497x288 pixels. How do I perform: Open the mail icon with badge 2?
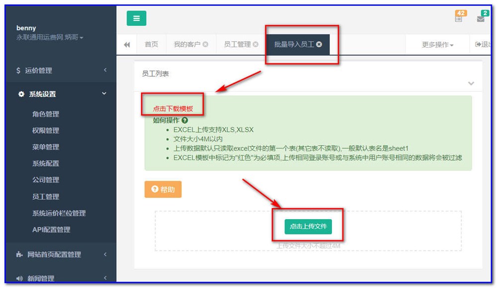pos(481,18)
